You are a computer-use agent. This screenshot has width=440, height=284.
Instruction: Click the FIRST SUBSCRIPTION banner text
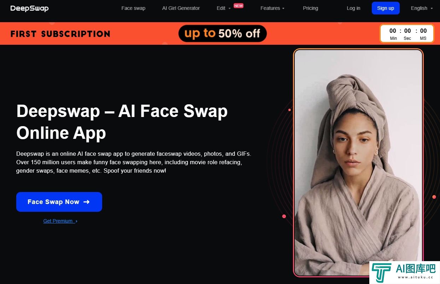click(60, 34)
